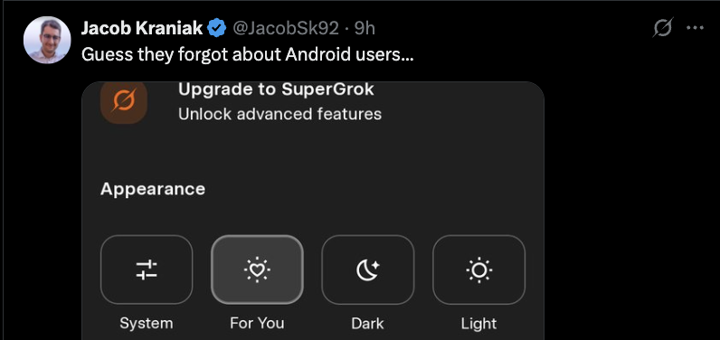Select the Light sun icon tile
The image size is (720, 340).
point(478,269)
